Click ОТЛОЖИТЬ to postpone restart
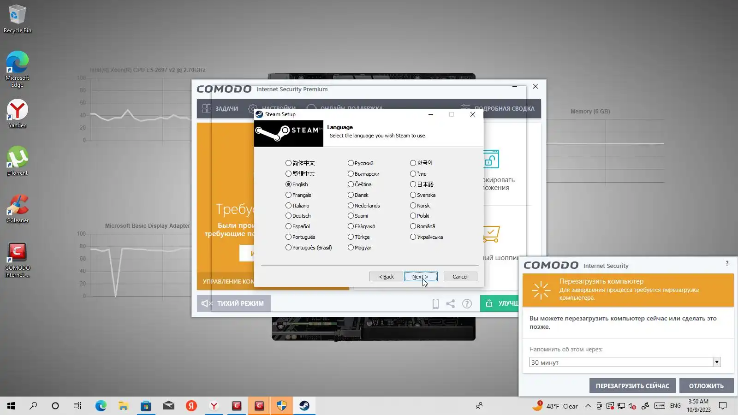Screen dimensions: 738x415 tap(706, 386)
